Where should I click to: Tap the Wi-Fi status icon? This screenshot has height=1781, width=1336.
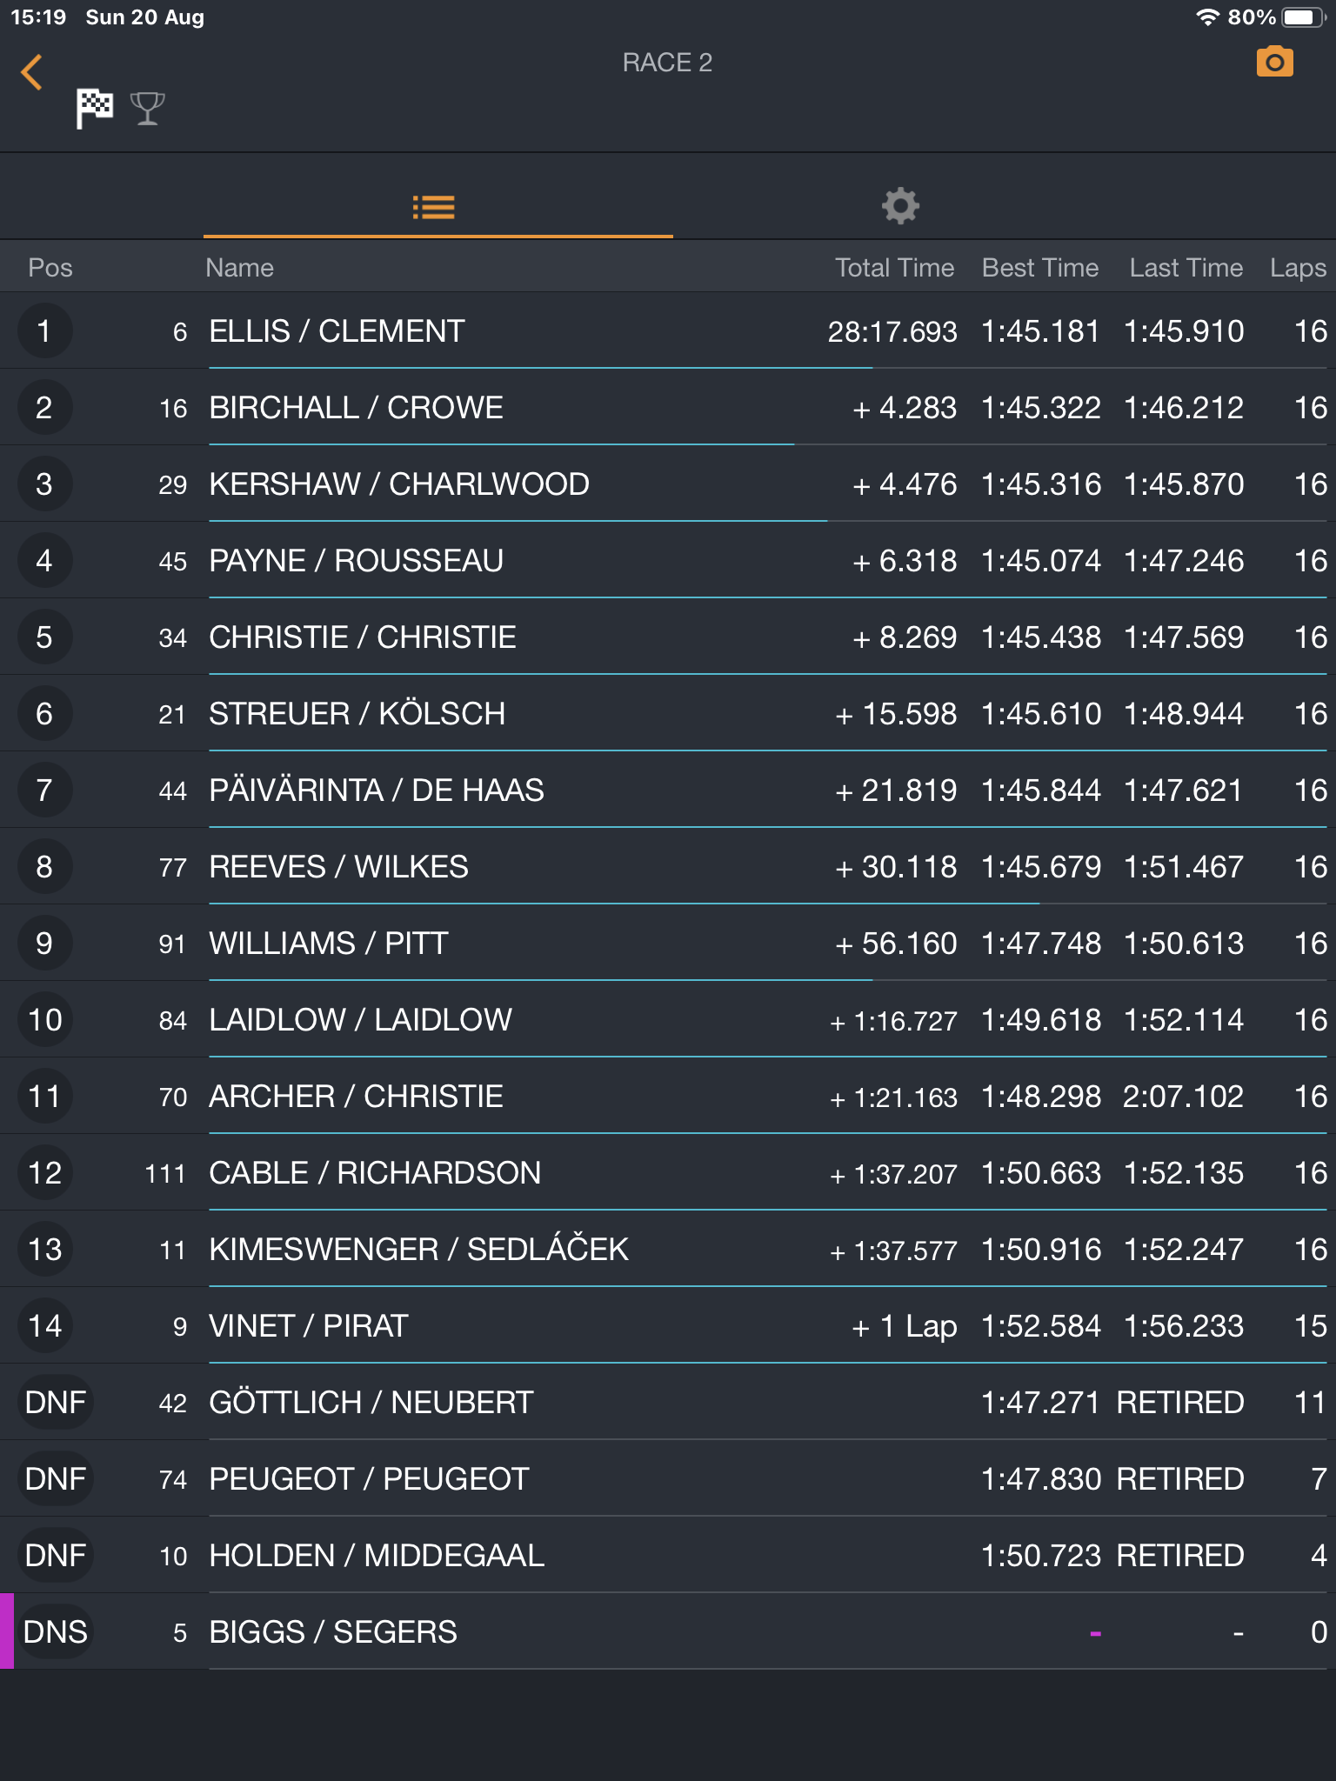coord(1207,17)
